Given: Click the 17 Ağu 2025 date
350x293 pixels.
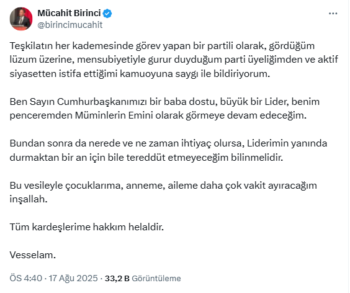Looking at the screenshot, I should pos(73,278).
